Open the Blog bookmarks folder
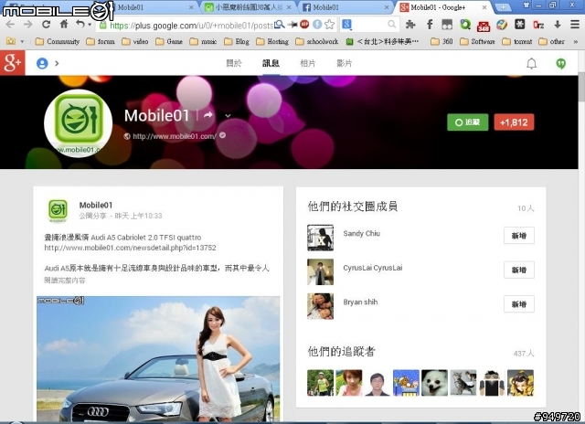585x424 pixels. pyautogui.click(x=237, y=41)
